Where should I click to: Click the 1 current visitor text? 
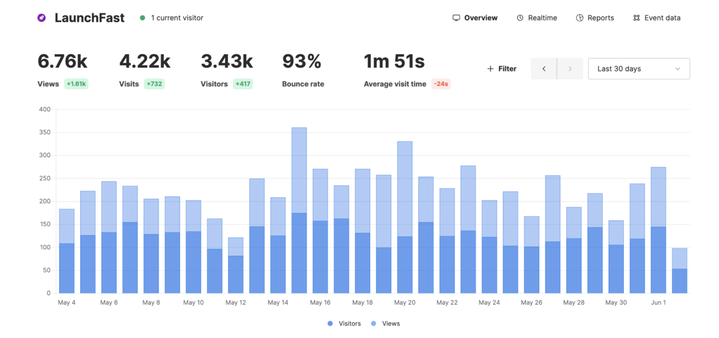coord(177,18)
